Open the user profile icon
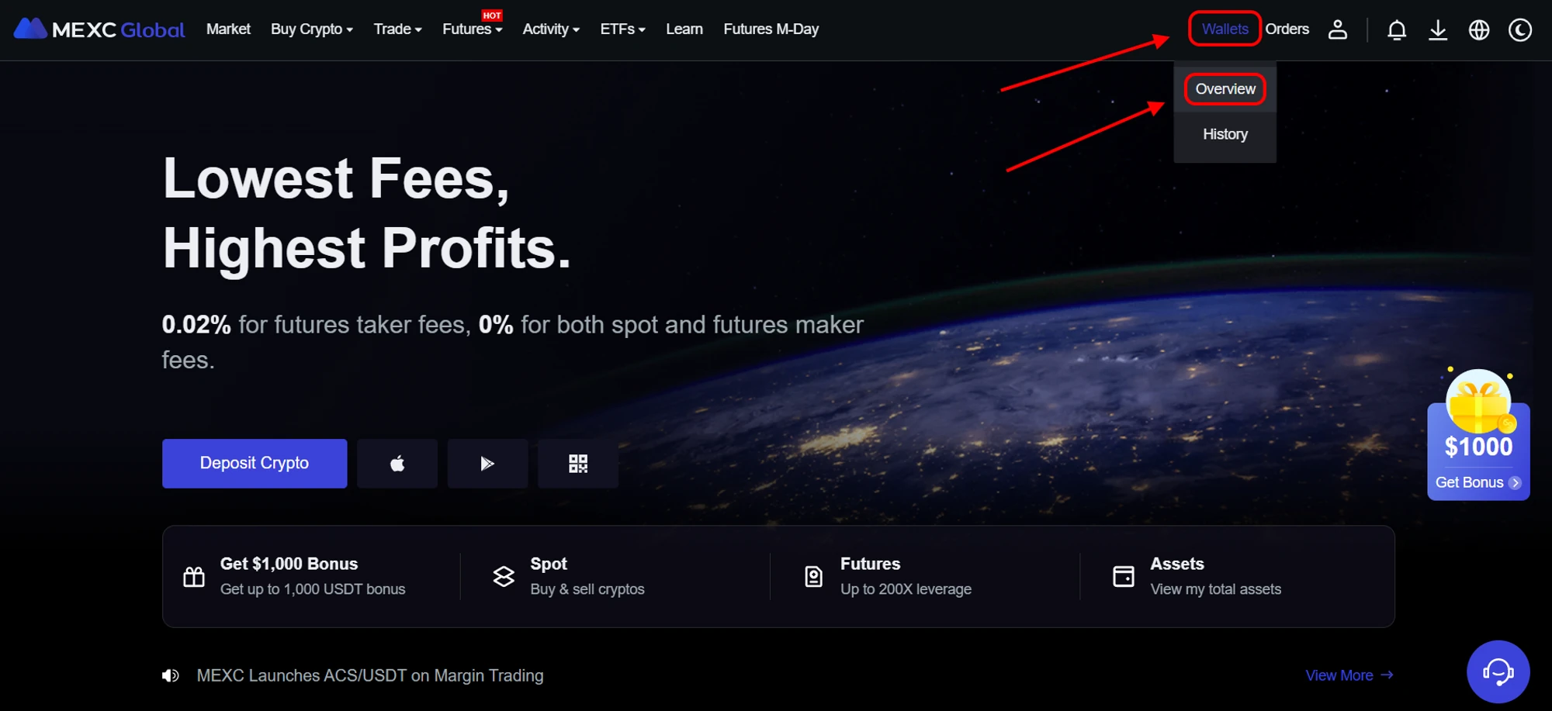Screen dimensions: 1552x711 point(1337,29)
